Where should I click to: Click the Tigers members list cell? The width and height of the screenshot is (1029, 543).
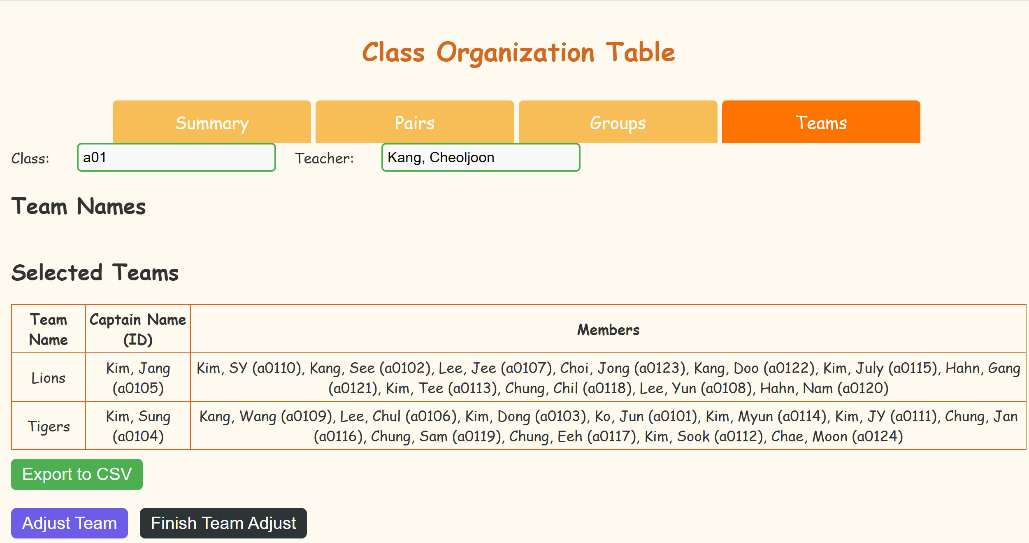point(608,426)
